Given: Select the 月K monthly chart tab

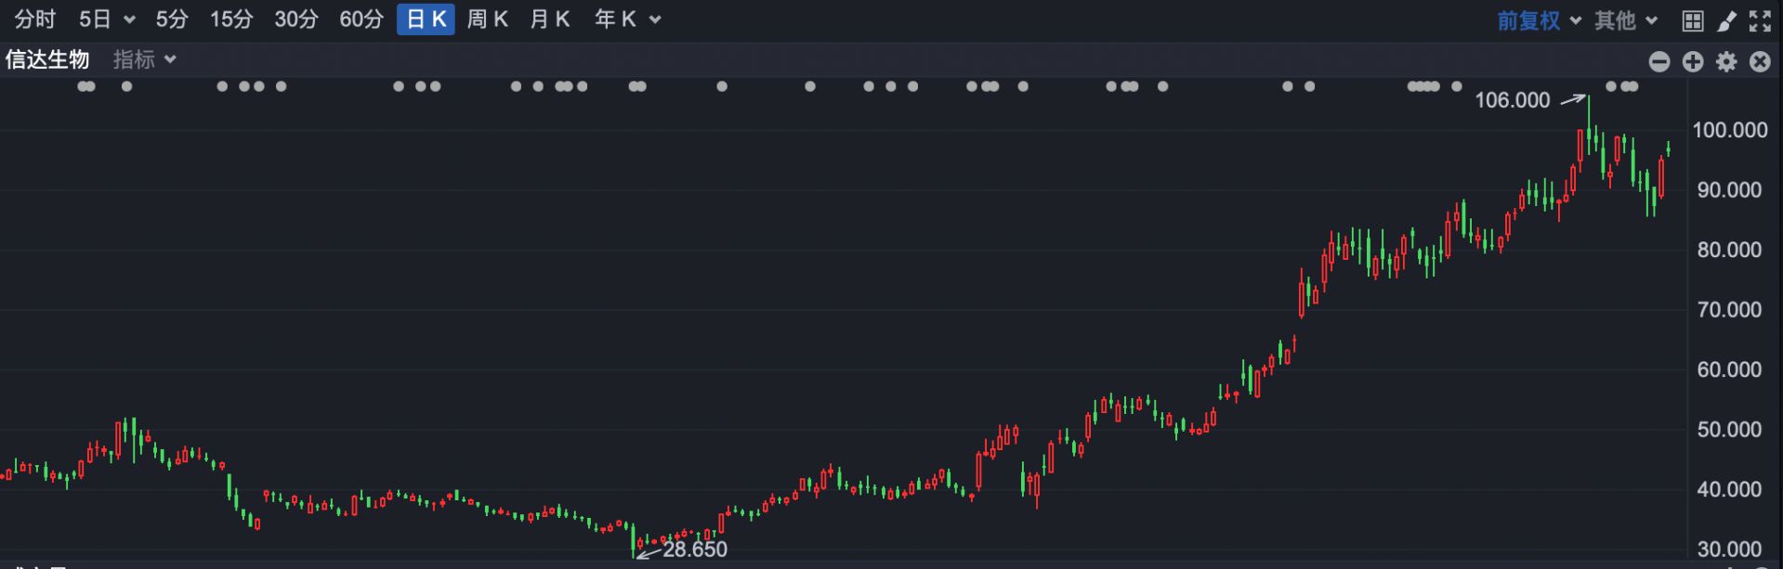Looking at the screenshot, I should point(549,19).
